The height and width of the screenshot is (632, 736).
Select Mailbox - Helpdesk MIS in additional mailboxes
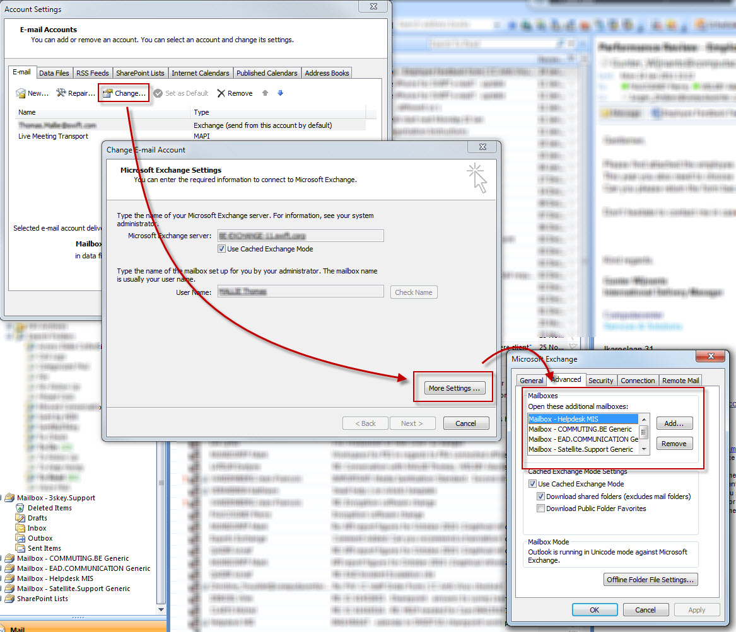[583, 419]
